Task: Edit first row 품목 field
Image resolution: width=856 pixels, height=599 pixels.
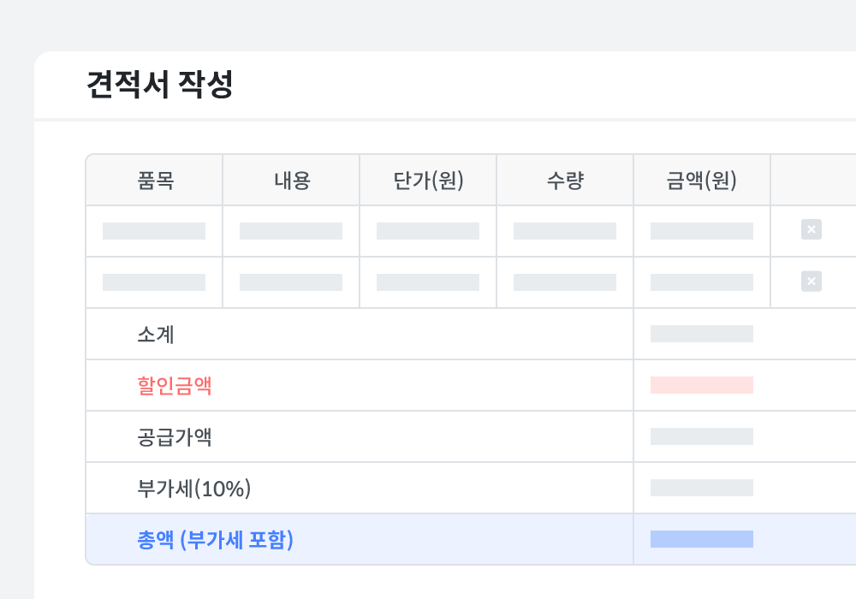Action: tap(154, 231)
